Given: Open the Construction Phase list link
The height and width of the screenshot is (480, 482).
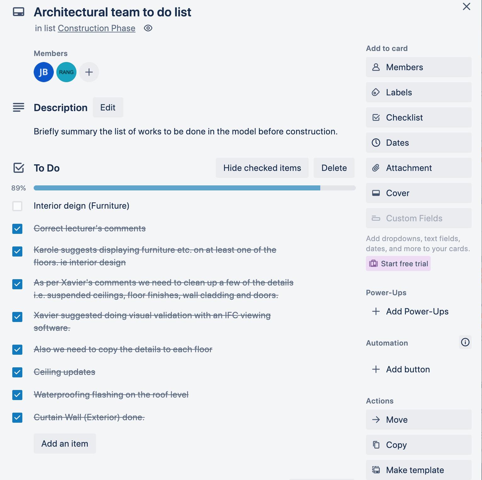Looking at the screenshot, I should pyautogui.click(x=97, y=28).
